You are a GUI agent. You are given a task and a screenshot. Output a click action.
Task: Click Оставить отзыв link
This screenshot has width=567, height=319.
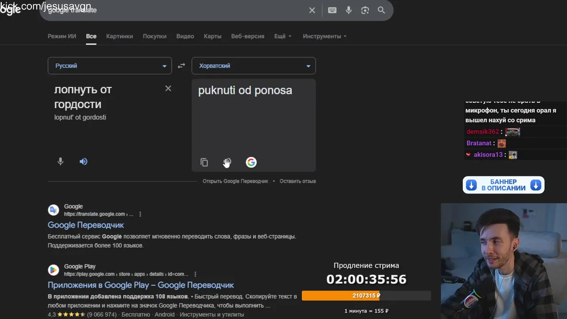tap(298, 181)
